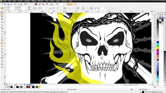Toggle the object origin selector
The image size is (166, 93).
(x=2, y=8)
